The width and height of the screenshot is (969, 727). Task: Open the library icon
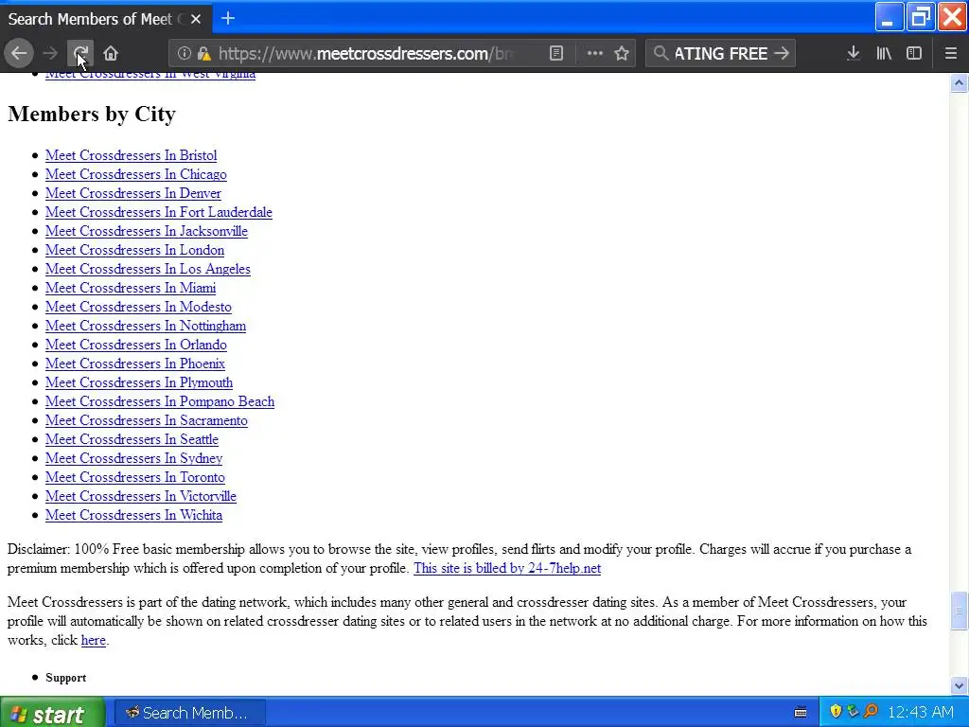884,54
